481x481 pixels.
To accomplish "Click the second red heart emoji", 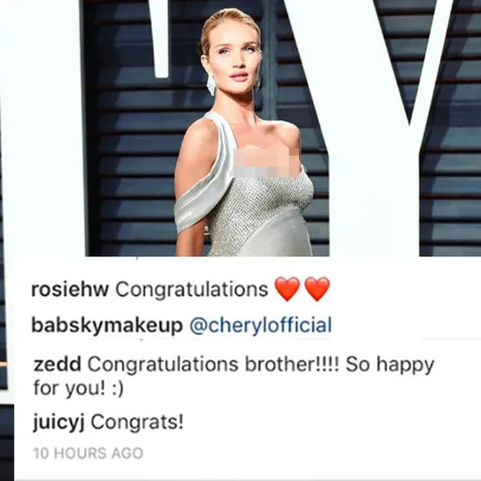I will click(318, 289).
